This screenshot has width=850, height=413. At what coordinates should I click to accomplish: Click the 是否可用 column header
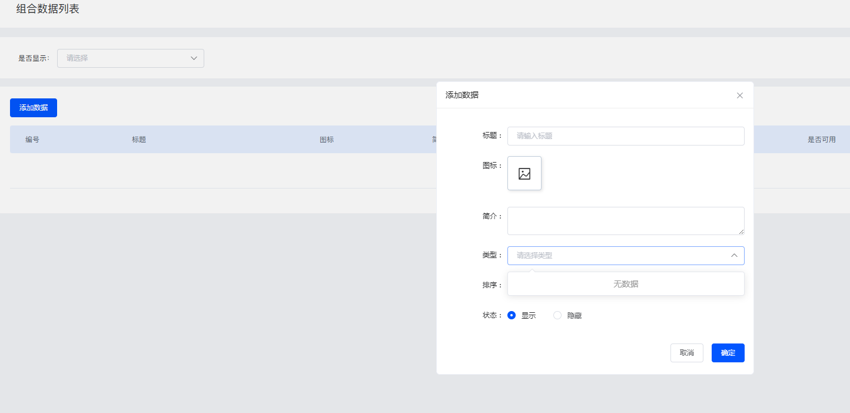[x=821, y=140]
